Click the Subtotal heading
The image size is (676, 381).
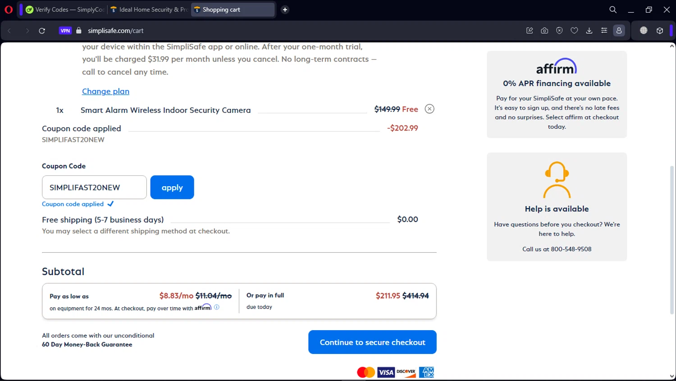pos(63,272)
